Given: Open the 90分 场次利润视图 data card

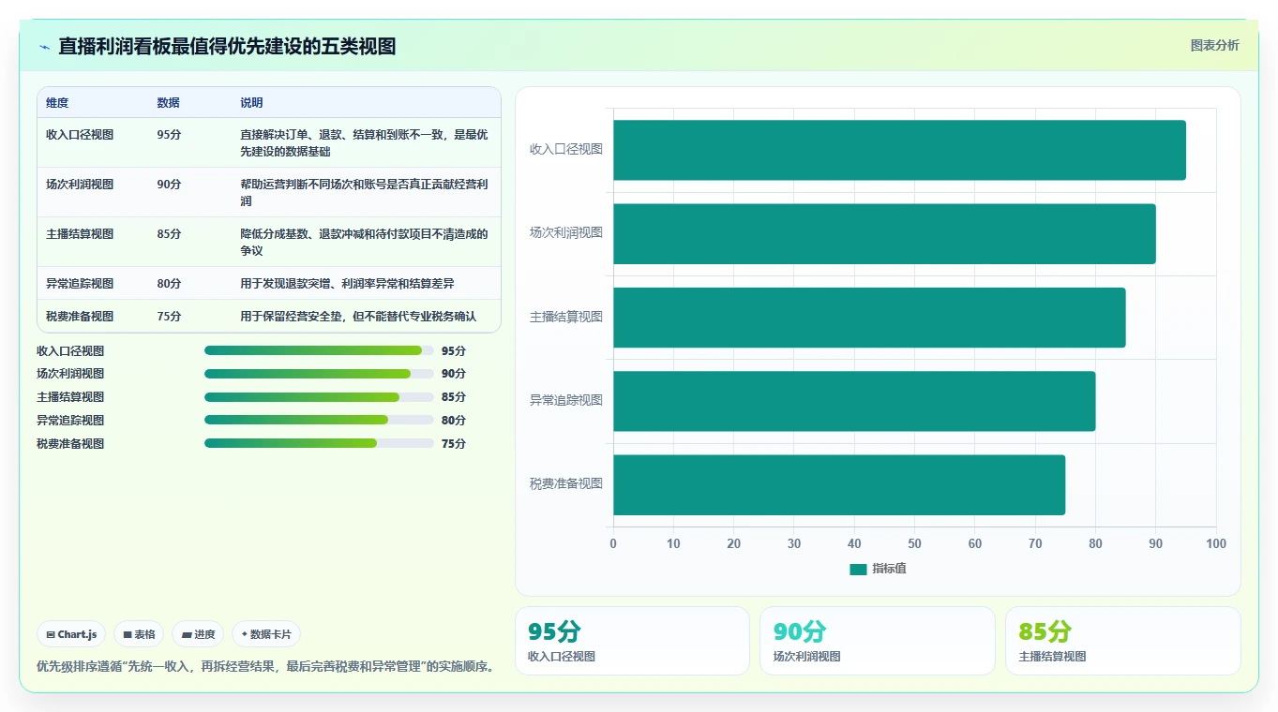Looking at the screenshot, I should (x=878, y=641).
